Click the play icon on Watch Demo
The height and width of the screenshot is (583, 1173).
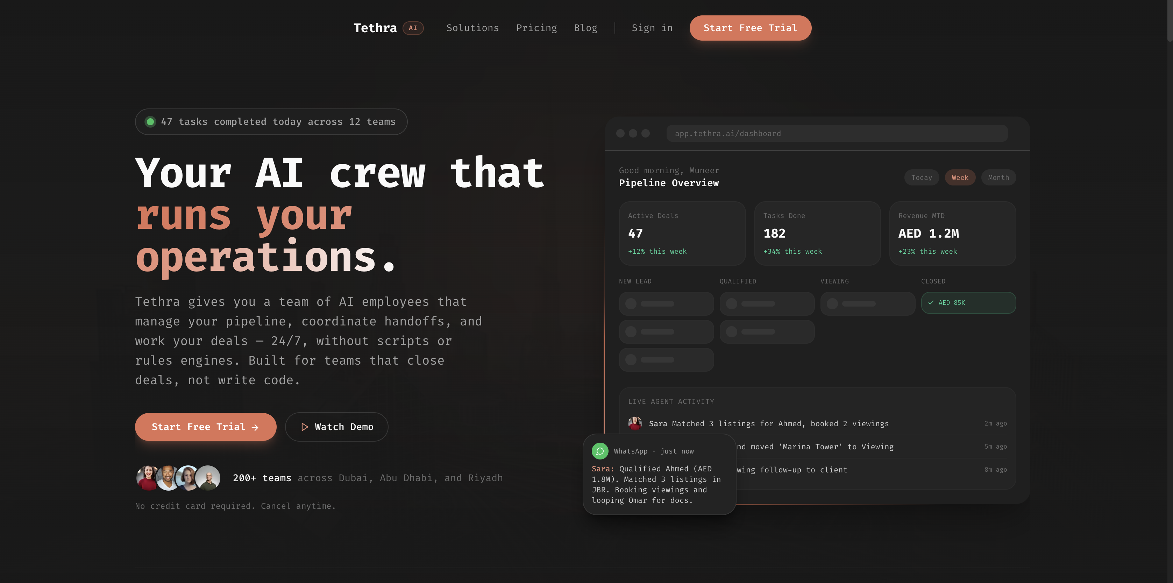(305, 427)
